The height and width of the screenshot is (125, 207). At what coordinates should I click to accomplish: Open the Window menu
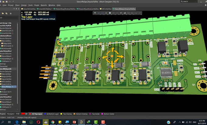pos(52,5)
